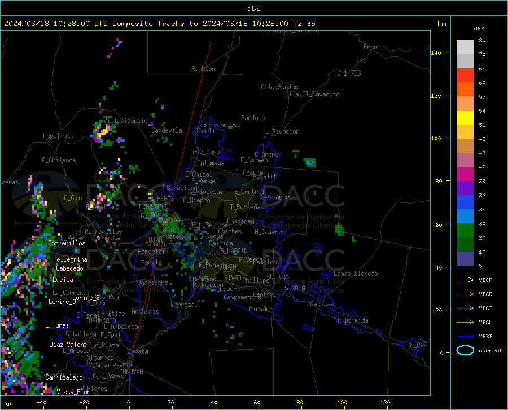The image size is (508, 410).
Task: Click the C_Chilenos location label
Action: tap(59, 160)
